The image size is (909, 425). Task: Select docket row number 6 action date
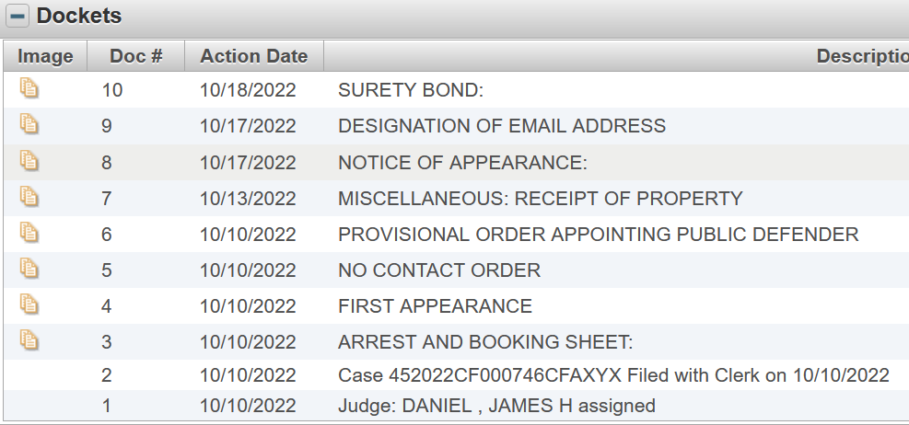tap(248, 235)
